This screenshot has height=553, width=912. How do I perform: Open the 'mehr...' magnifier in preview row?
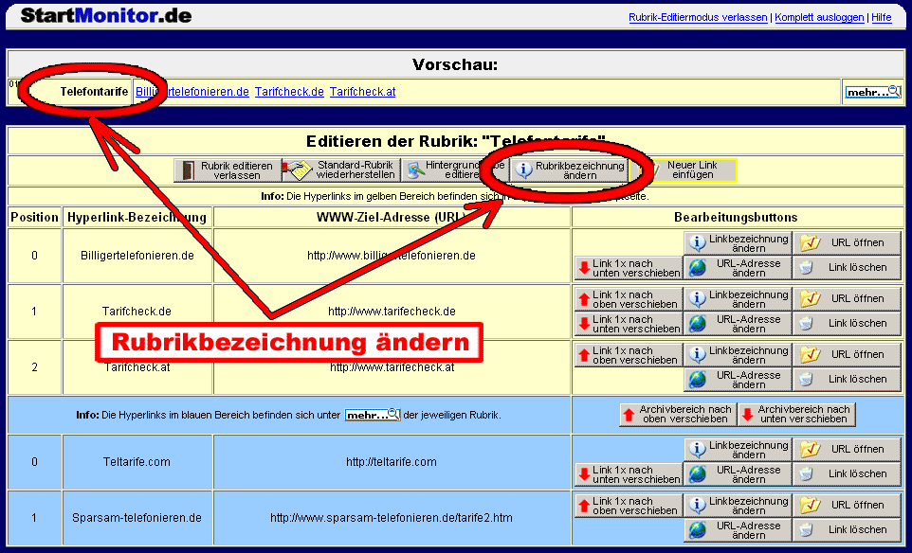coord(873,92)
